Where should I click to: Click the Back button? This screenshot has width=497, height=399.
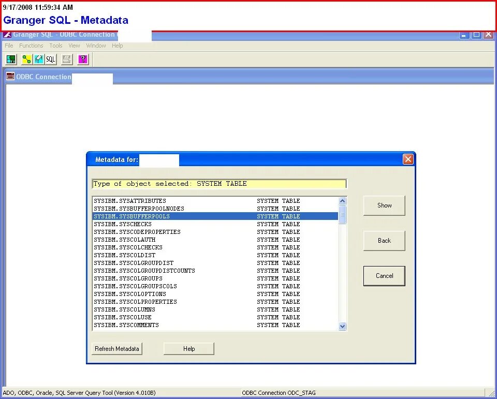pos(384,241)
